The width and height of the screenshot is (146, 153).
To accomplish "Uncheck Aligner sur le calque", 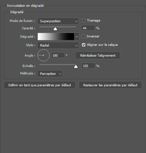I will pyautogui.click(x=84, y=45).
